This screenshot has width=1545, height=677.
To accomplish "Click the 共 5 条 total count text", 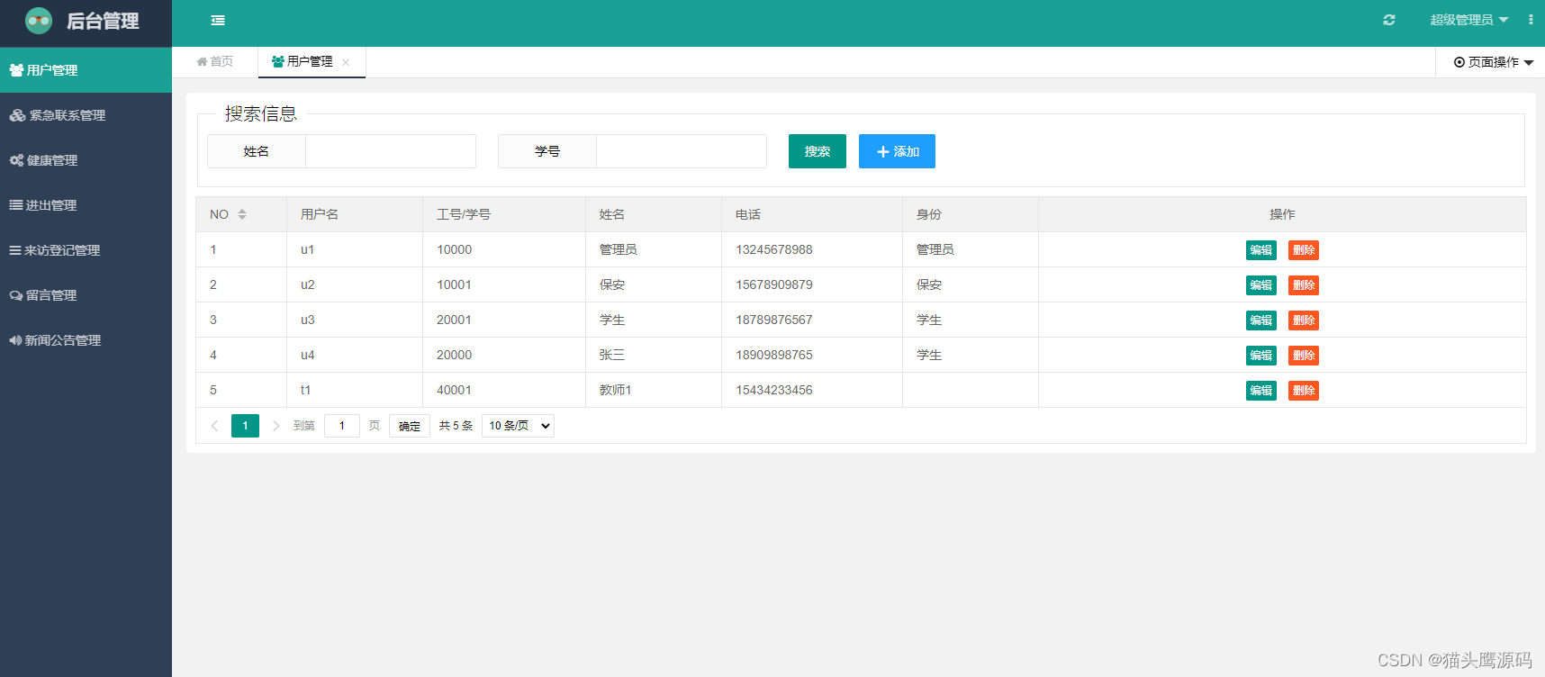I will click(456, 426).
